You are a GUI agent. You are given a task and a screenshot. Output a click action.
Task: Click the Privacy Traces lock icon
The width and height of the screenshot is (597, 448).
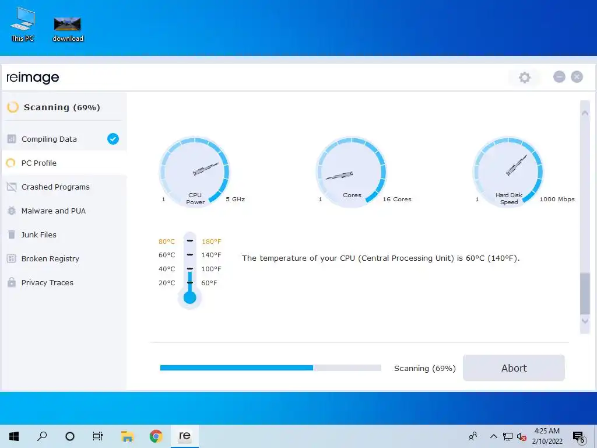point(12,282)
